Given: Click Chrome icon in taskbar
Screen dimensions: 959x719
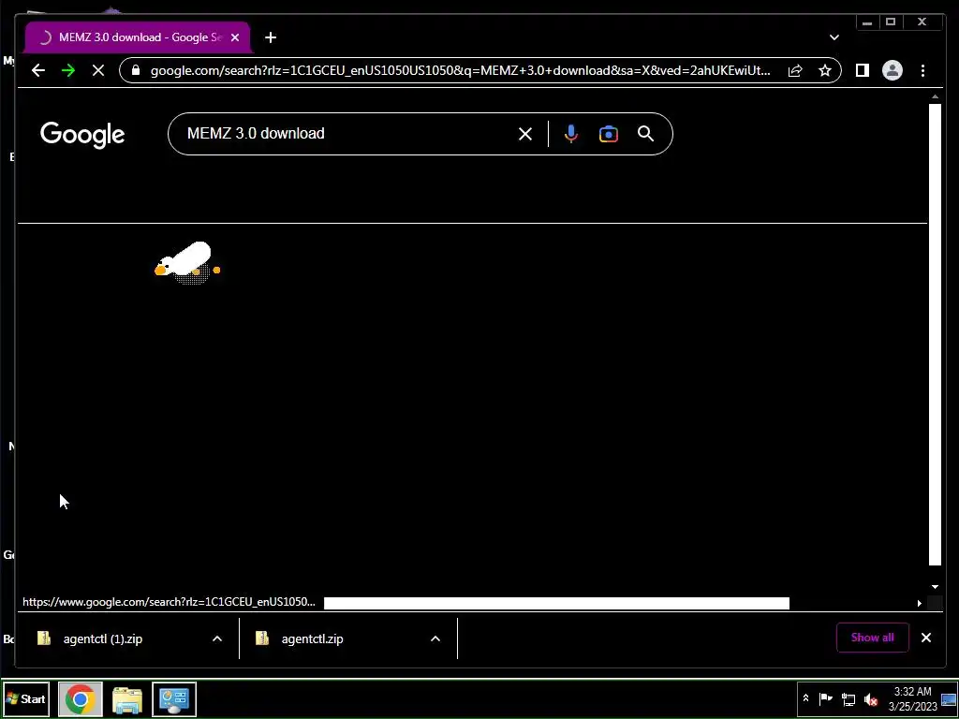Looking at the screenshot, I should [81, 698].
